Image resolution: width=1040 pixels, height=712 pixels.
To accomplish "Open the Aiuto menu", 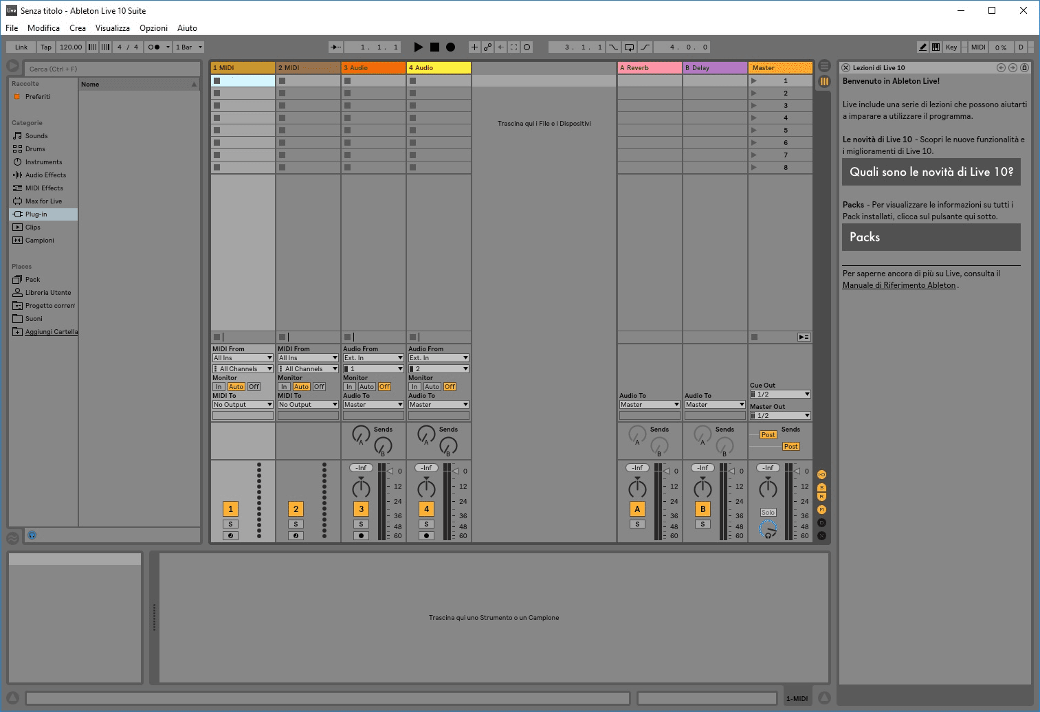I will pos(187,28).
